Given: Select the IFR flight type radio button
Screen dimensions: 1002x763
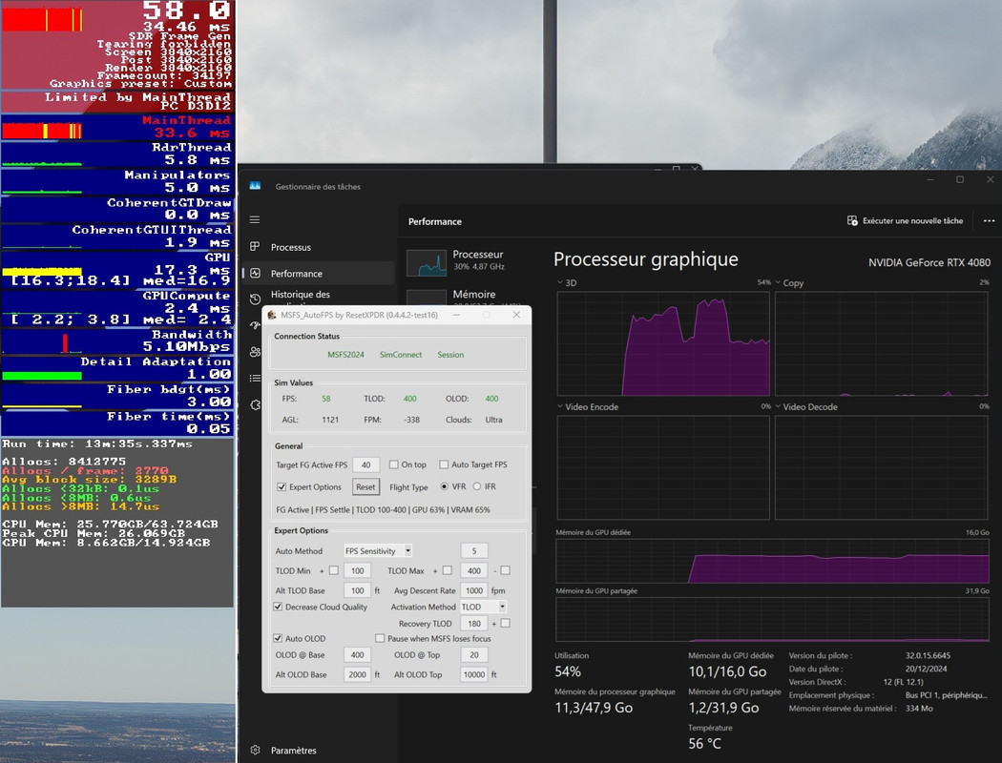Looking at the screenshot, I should 477,485.
